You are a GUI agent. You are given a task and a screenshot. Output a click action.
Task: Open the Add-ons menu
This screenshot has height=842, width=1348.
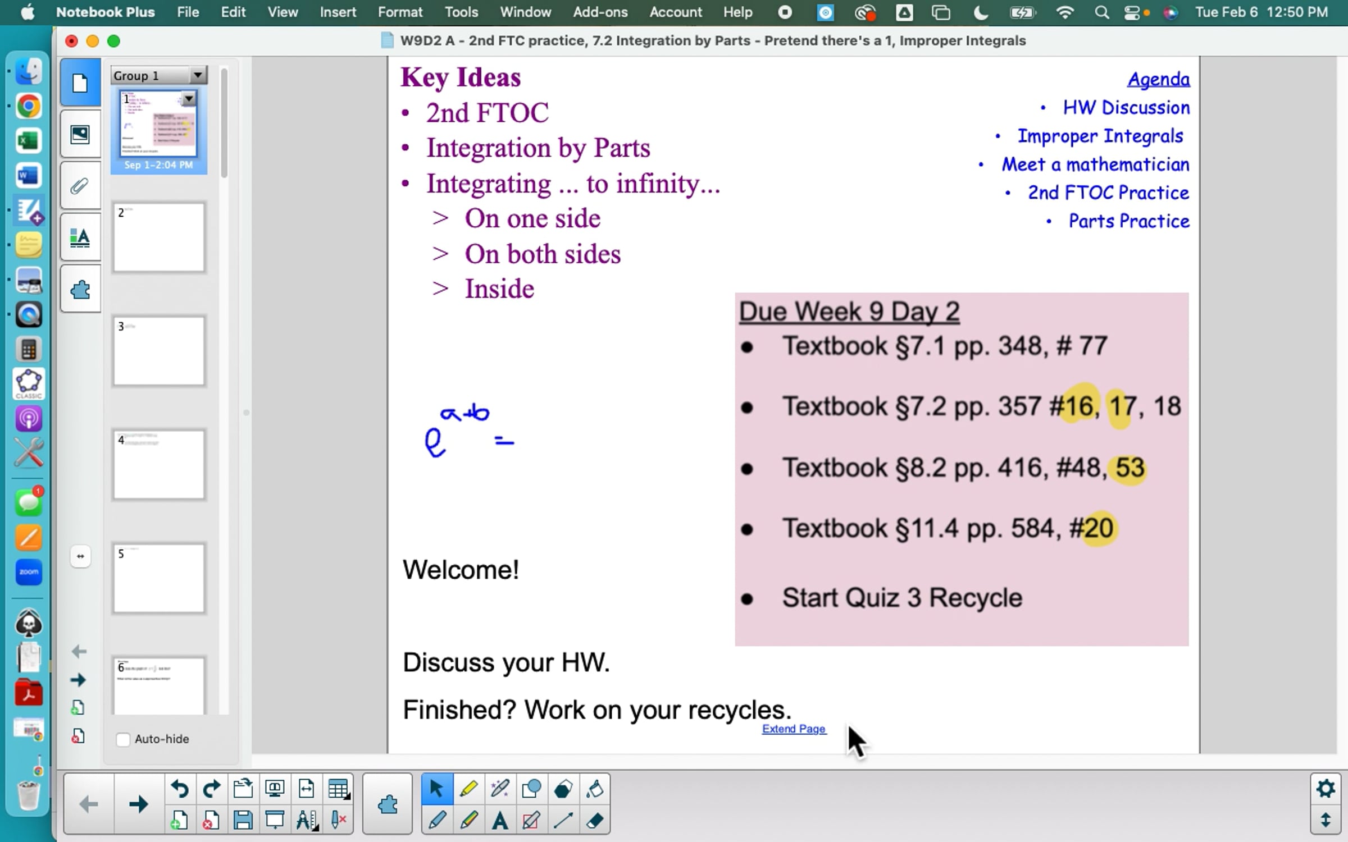tap(600, 12)
